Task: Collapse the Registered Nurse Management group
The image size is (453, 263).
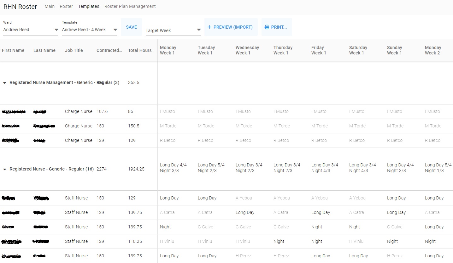Action: (5, 83)
